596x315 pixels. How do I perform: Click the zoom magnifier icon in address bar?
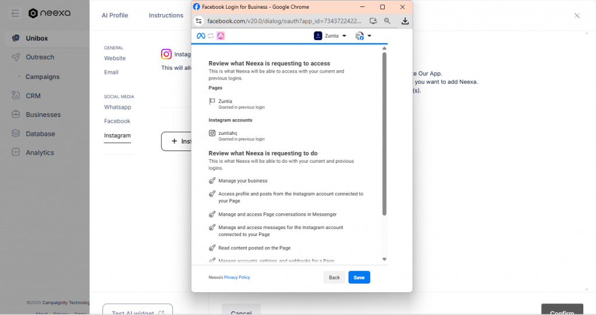point(387,21)
